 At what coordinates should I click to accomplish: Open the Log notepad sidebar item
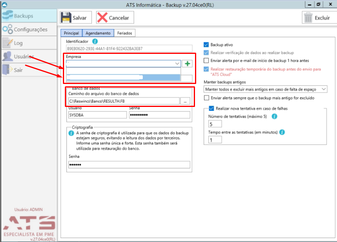29,43
